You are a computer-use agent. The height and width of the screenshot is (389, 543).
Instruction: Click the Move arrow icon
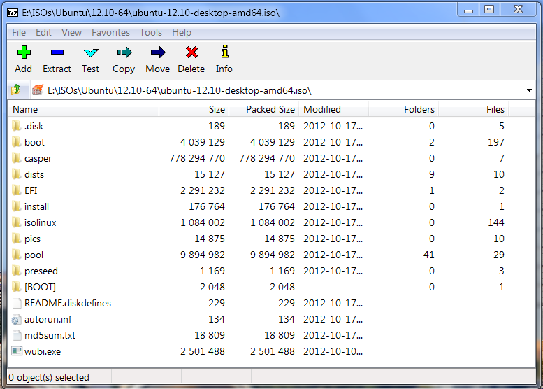[158, 52]
